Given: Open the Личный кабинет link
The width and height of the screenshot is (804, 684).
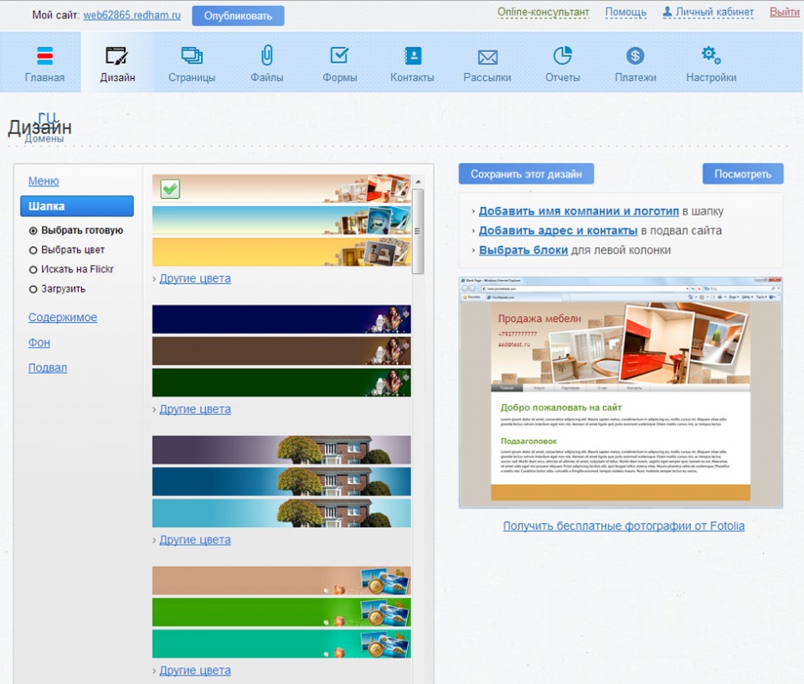Looking at the screenshot, I should click(714, 12).
